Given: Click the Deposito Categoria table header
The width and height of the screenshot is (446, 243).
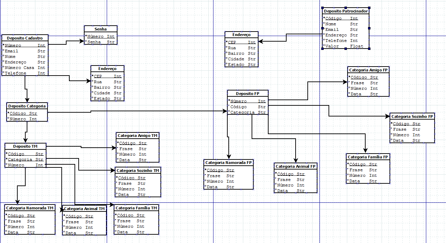Looking at the screenshot, I should pyautogui.click(x=27, y=106).
